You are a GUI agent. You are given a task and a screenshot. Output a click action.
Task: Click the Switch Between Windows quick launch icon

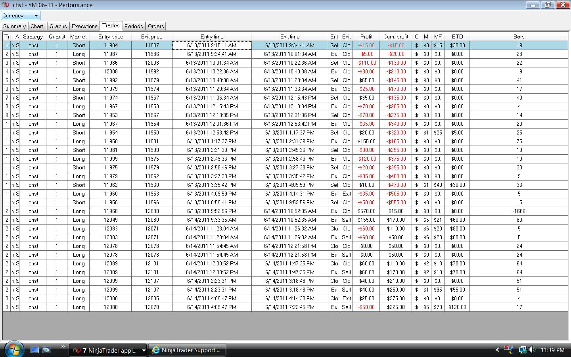[46, 350]
